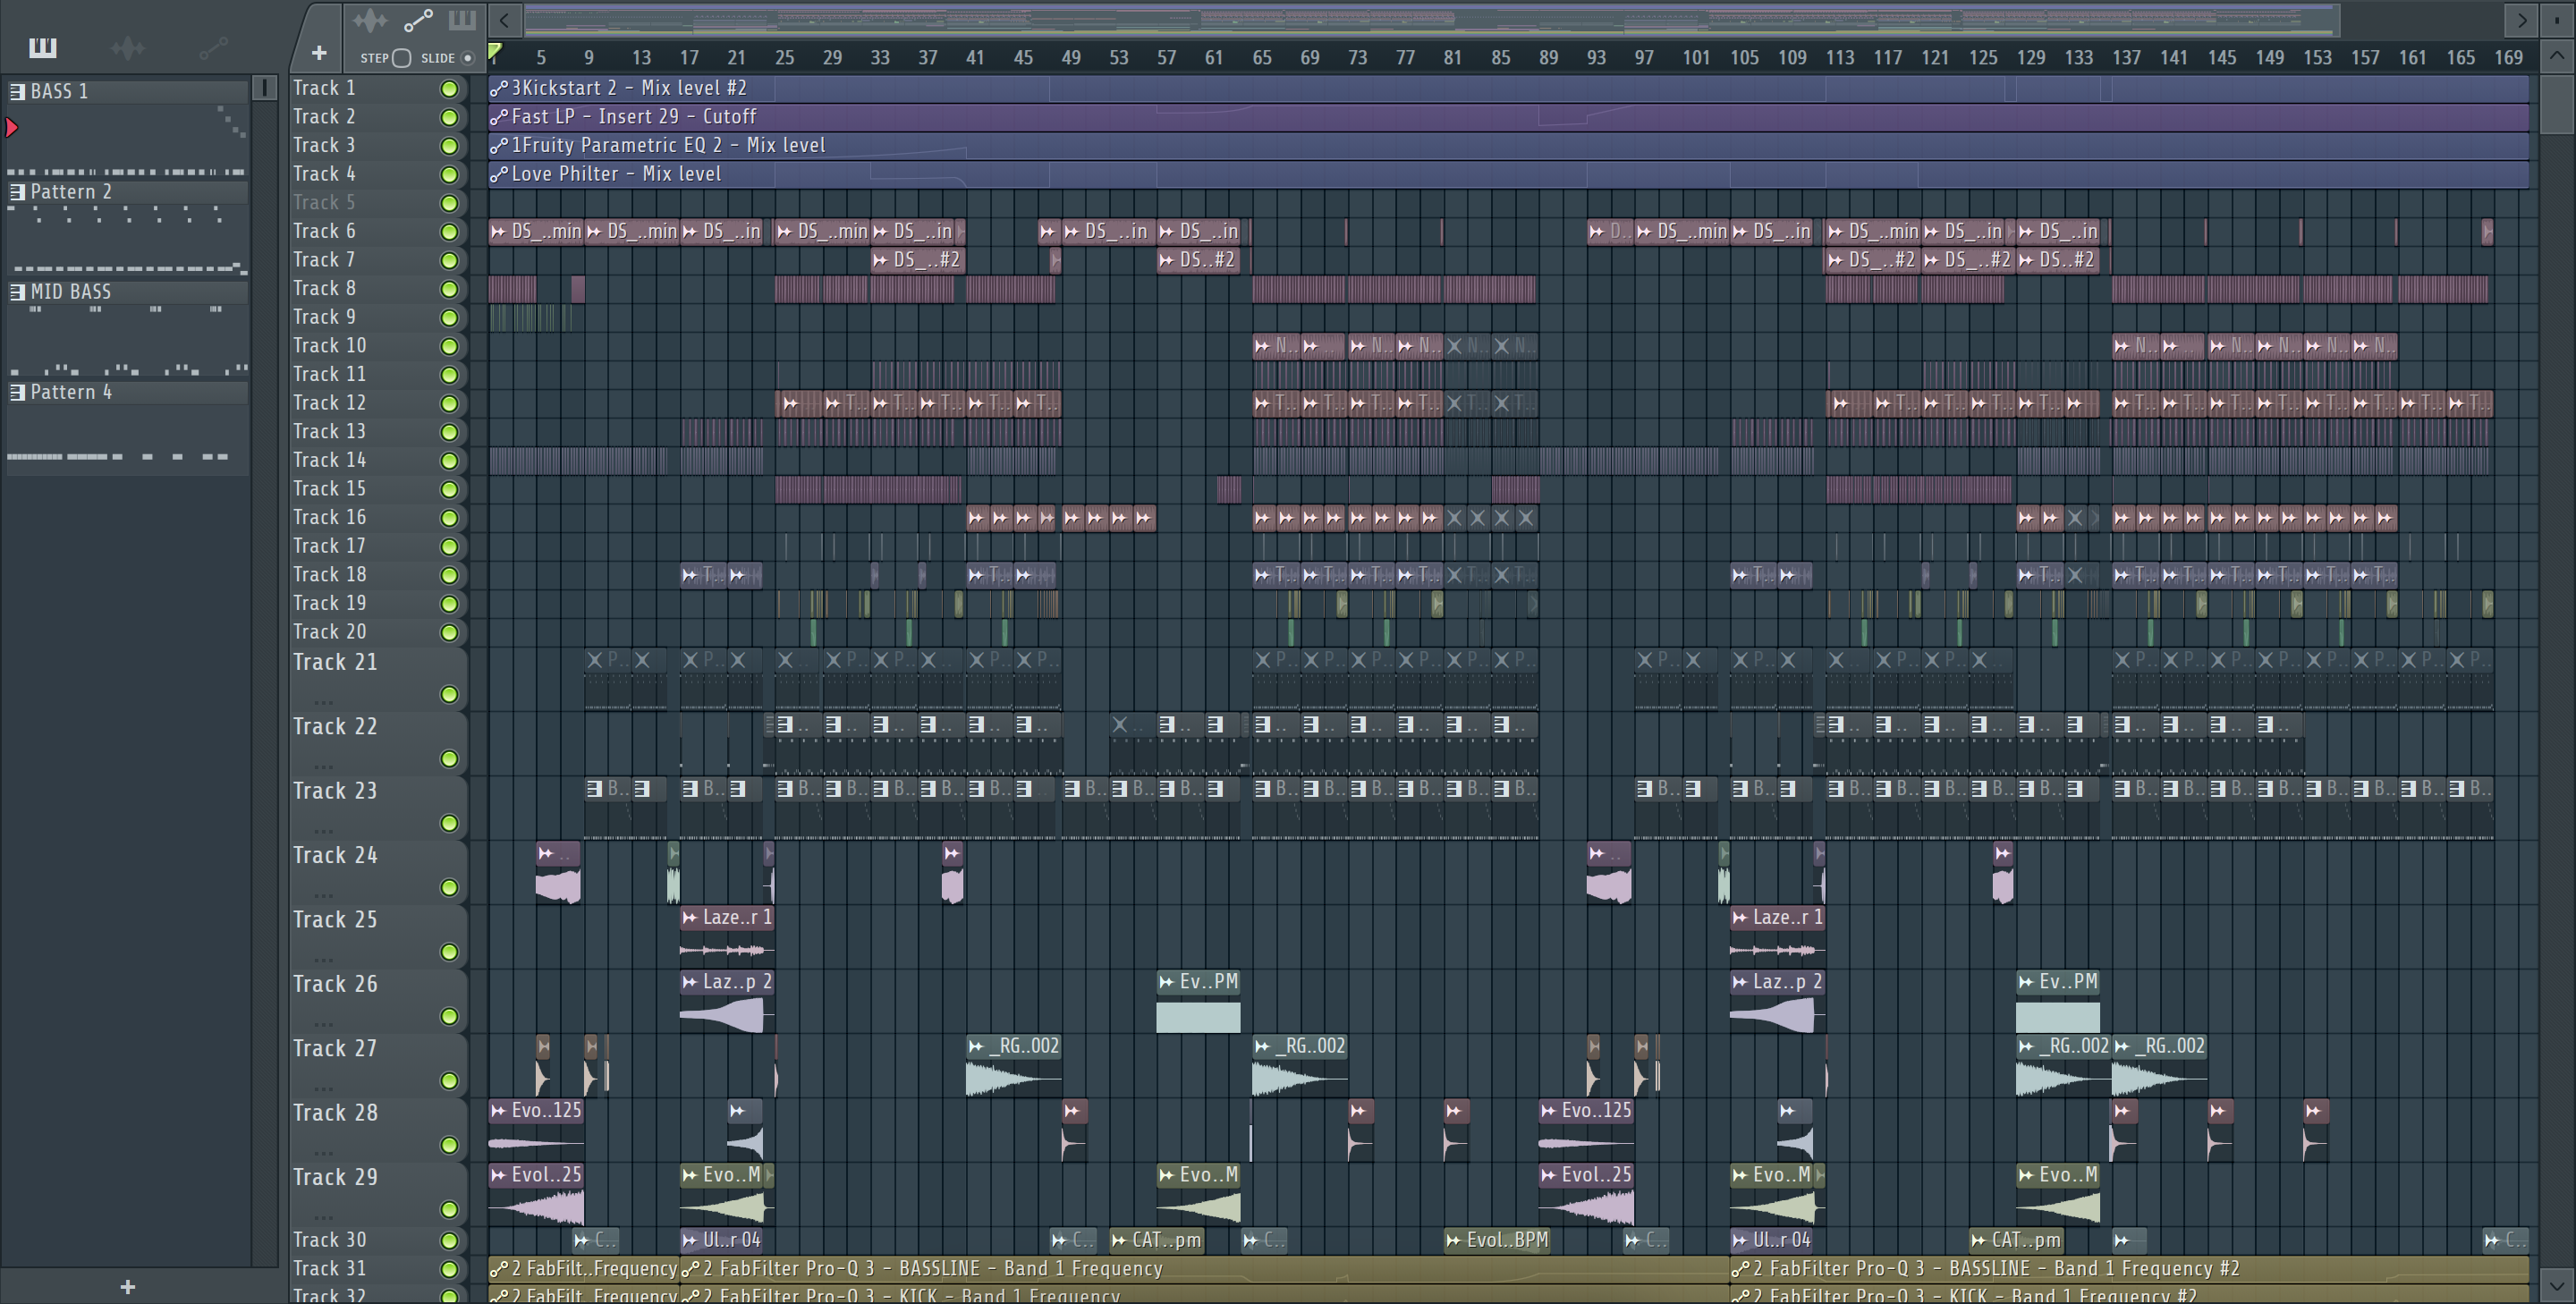Toggle SLIDE mode
The image size is (2576, 1304).
coord(467,58)
